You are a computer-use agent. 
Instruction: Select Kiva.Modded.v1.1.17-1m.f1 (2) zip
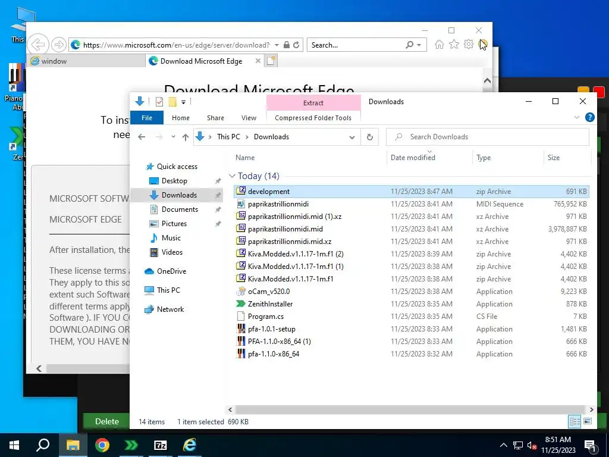(412, 253)
